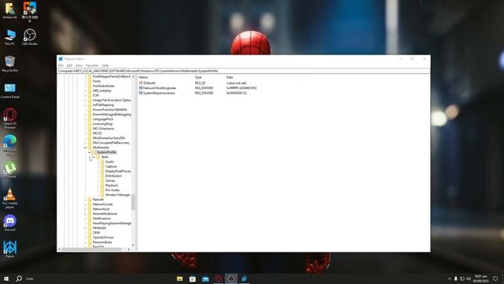The height and width of the screenshot is (284, 504).
Task: Open Recycle Bin desktop icon
Action: point(10,64)
